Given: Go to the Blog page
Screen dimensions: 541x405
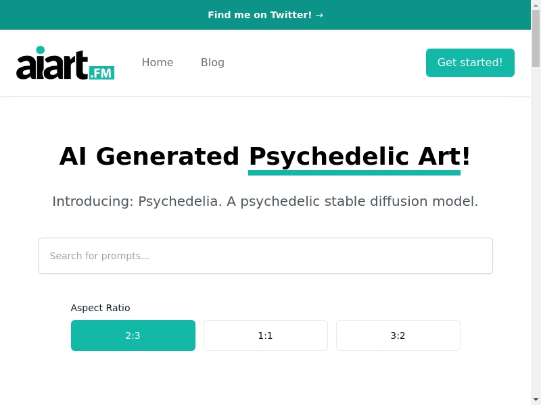Looking at the screenshot, I should (x=212, y=63).
